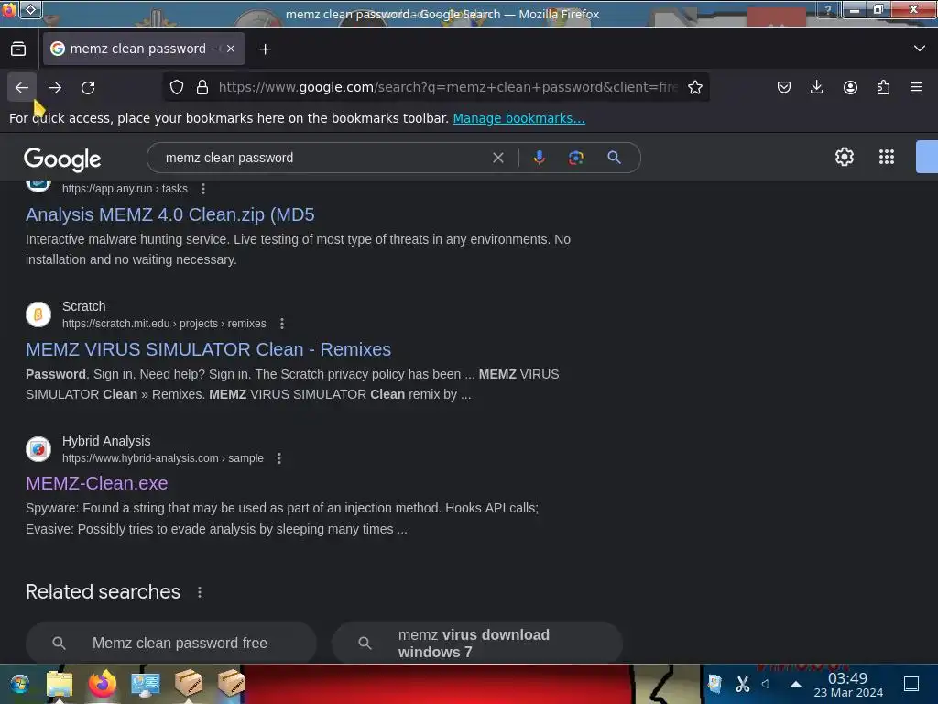
Task: Open Analysis MEMZ 4.0 Clean.zip result
Action: point(169,214)
